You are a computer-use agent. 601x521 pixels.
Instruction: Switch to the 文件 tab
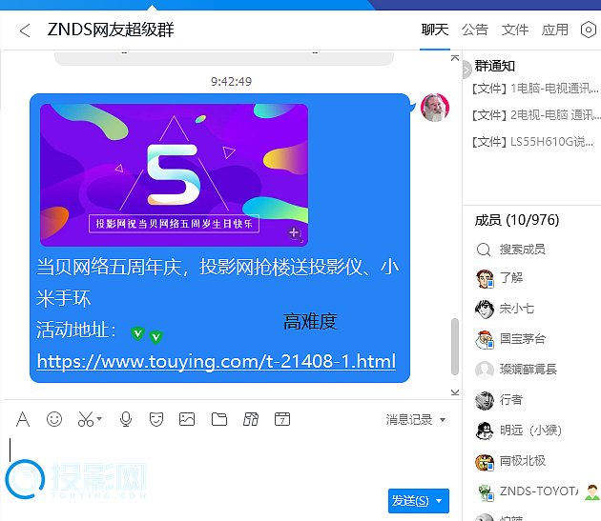coord(515,30)
